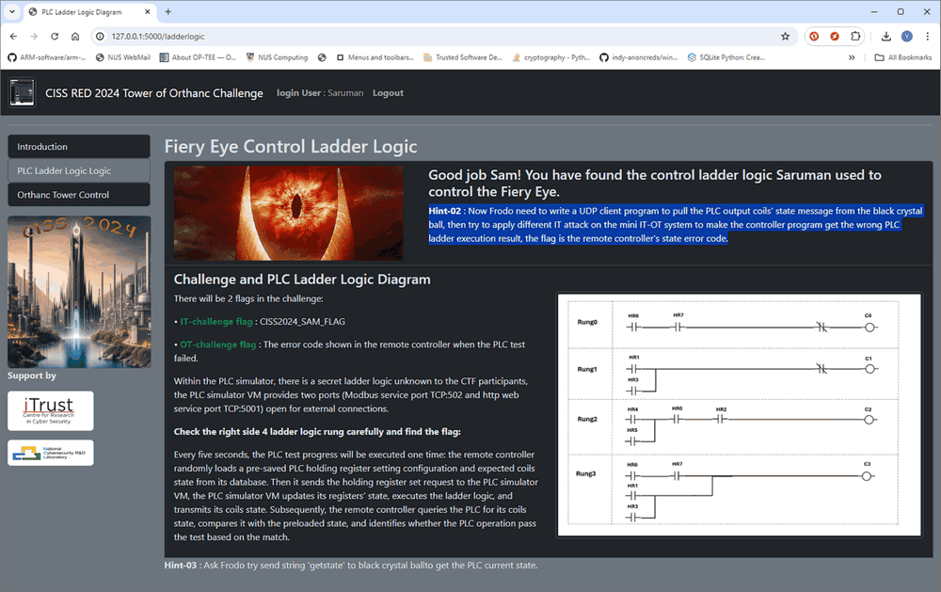
Task: Click the National Cybersecurity R&D Laboratory logo
Action: [x=51, y=453]
